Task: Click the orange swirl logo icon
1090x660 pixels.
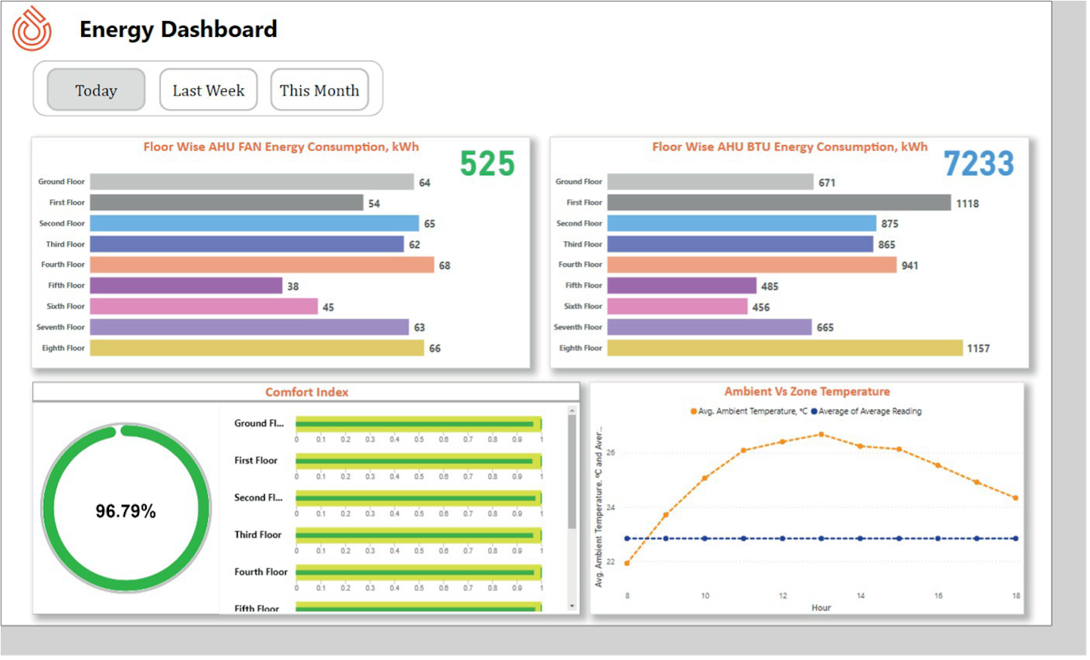Action: 32,29
